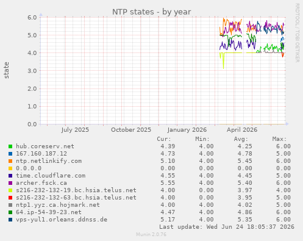
Task: Click the "Avg:" column header
Action: [x=241, y=139]
